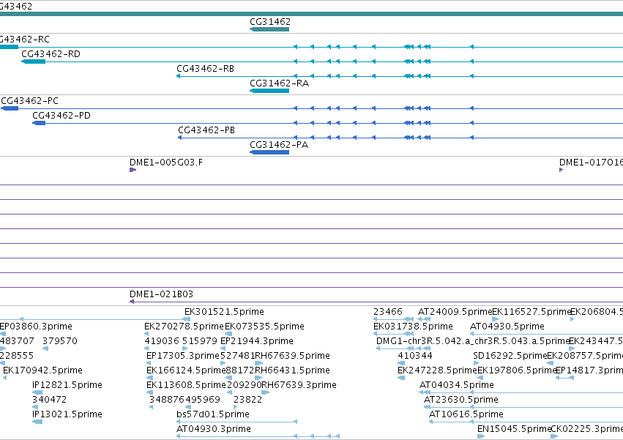Click the blue CG31462-PA coding bar
The image size is (623, 440).
[x=269, y=152]
